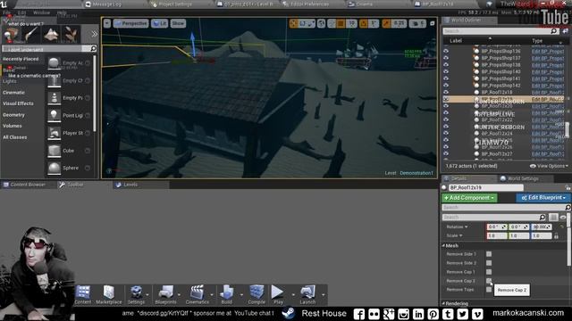Open the Add Component dropdown

(469, 198)
